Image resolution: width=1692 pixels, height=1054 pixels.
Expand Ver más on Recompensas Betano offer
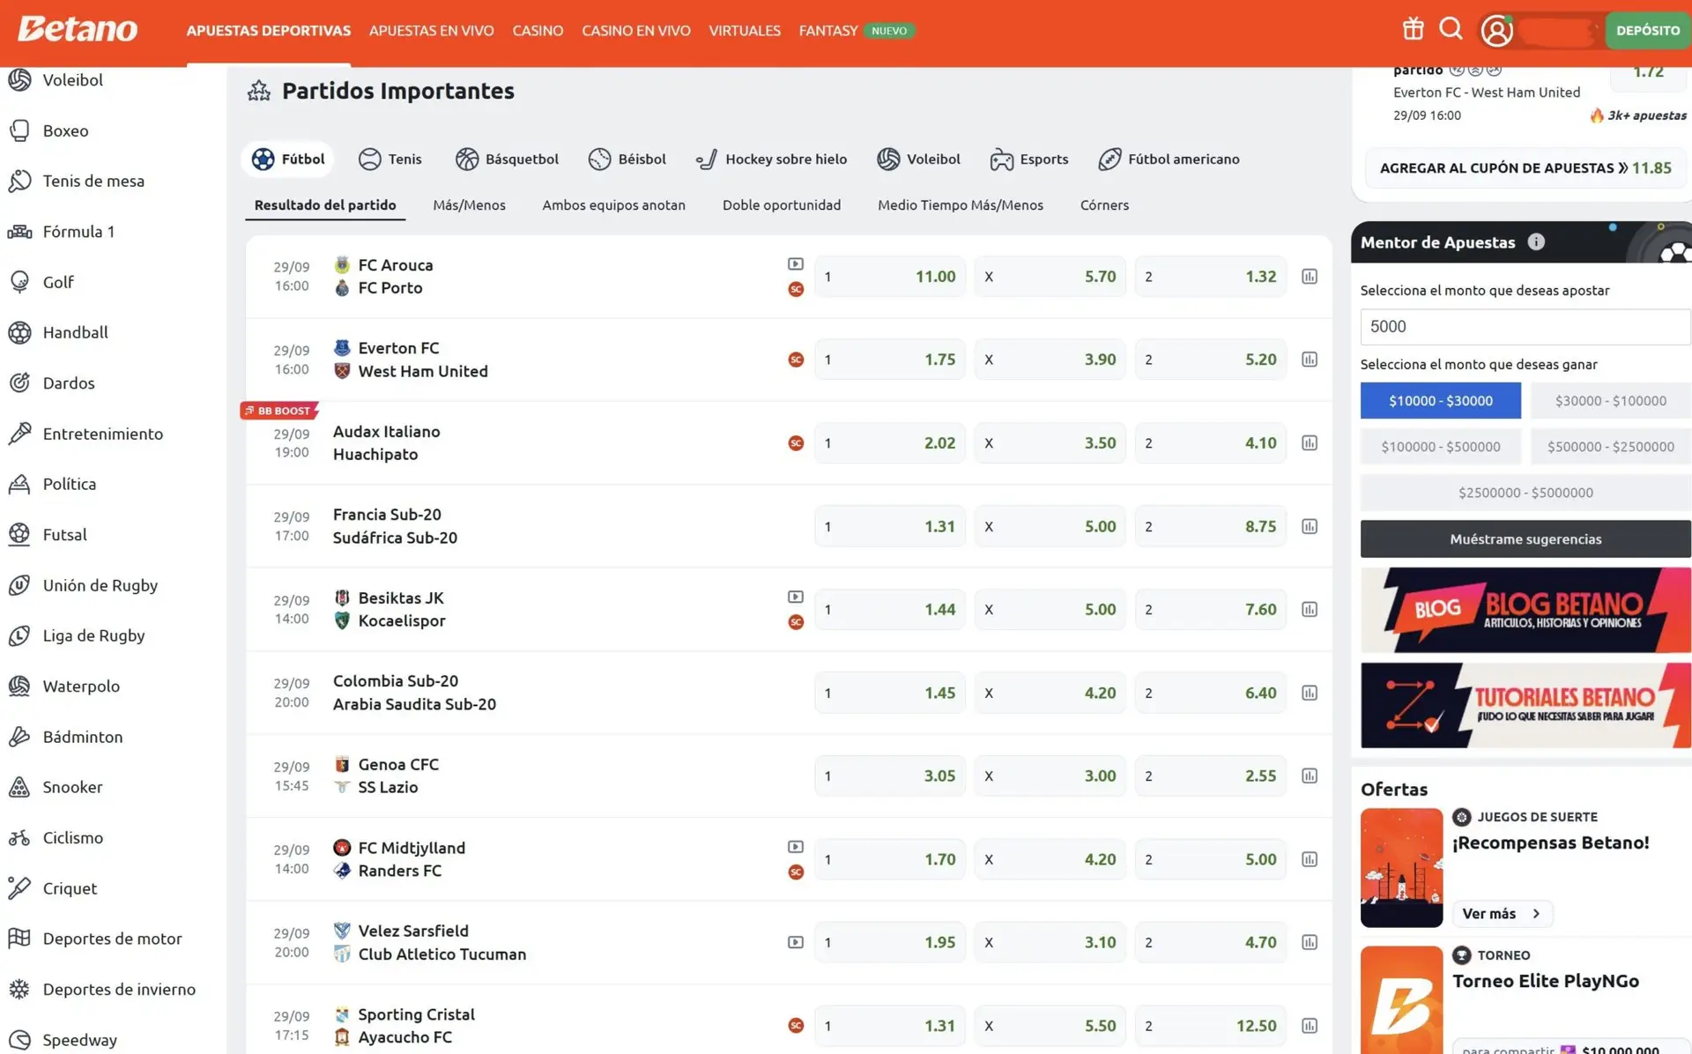(x=1501, y=914)
